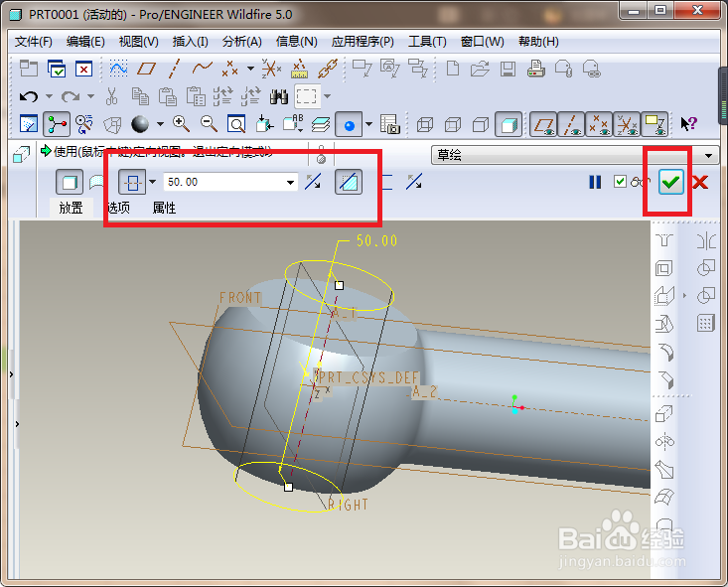This screenshot has width=728, height=587.
Task: Cancel the feature with red X
Action: (x=700, y=182)
